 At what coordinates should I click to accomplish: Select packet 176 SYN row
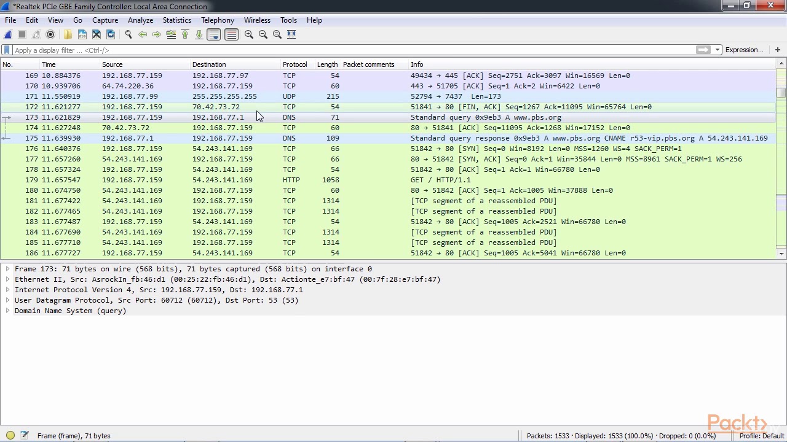389,149
